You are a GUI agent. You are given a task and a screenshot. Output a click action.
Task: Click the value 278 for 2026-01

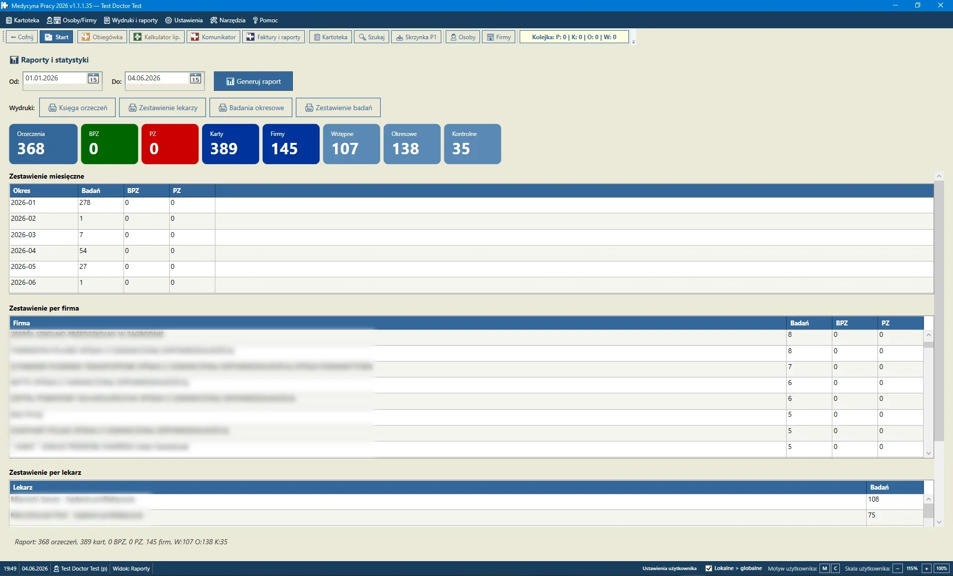pos(85,203)
